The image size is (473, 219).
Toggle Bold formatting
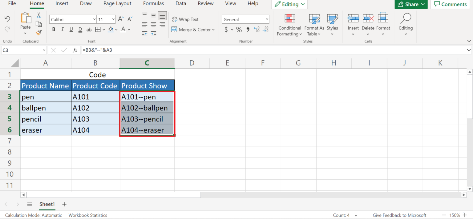point(54,30)
